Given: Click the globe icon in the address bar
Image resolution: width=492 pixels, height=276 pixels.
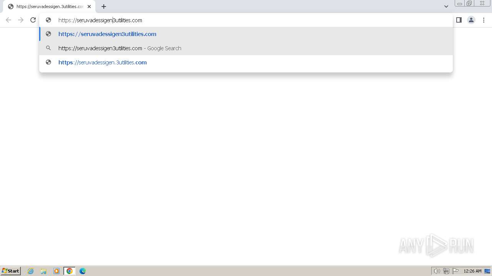Looking at the screenshot, I should pyautogui.click(x=48, y=20).
